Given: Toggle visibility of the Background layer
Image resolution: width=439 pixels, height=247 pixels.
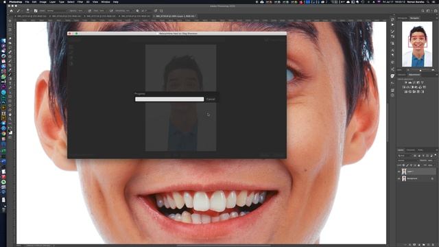Looking at the screenshot, I should 399,178.
